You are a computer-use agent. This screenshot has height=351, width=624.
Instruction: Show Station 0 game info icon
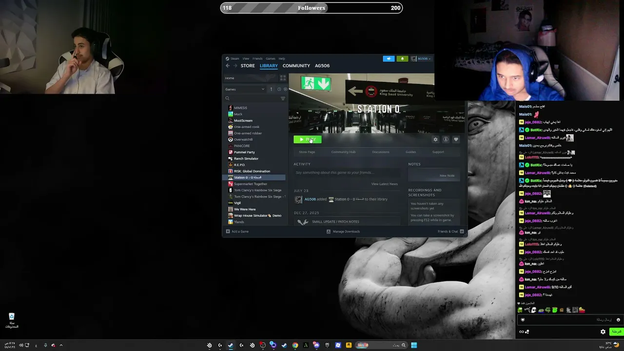pos(446,139)
